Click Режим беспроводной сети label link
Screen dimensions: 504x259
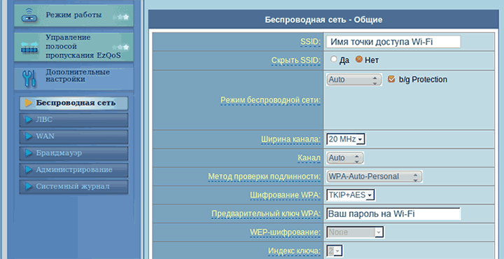tap(271, 101)
